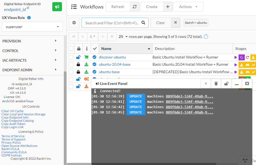Image resolution: width=256 pixels, height=165 pixels.
Task: Click the lock icon on ubuntu-20.04-base row
Action: pyautogui.click(x=78, y=64)
